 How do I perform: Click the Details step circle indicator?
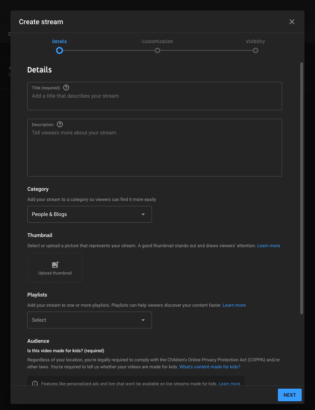(59, 50)
